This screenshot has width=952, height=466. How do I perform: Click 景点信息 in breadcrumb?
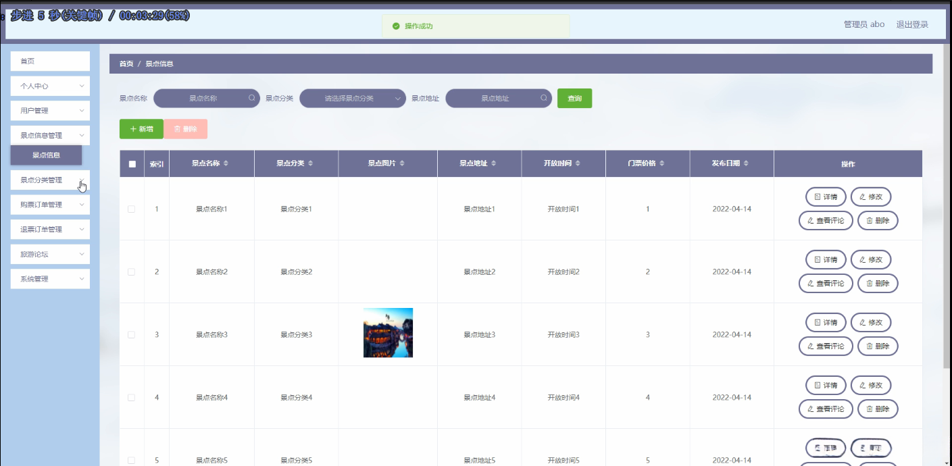tap(159, 63)
